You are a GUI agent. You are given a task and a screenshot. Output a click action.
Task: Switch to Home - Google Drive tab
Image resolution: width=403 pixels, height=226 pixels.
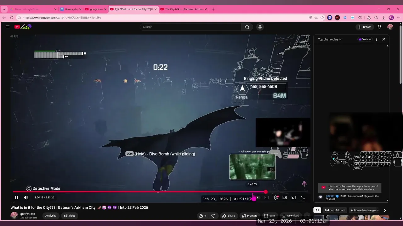[x=33, y=9]
